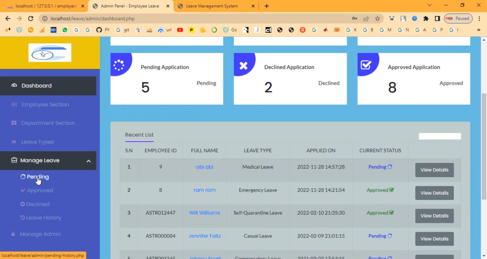The image size is (487, 259).
Task: Open Leave History in sidebar
Action: pos(44,218)
